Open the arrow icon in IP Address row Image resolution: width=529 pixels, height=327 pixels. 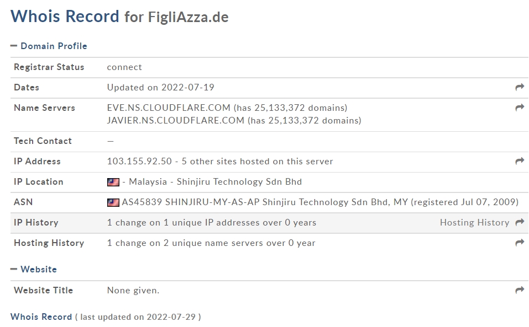[x=520, y=161]
